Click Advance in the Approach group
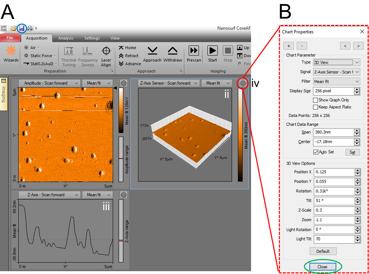This screenshot has height=274, width=369. pyautogui.click(x=130, y=64)
